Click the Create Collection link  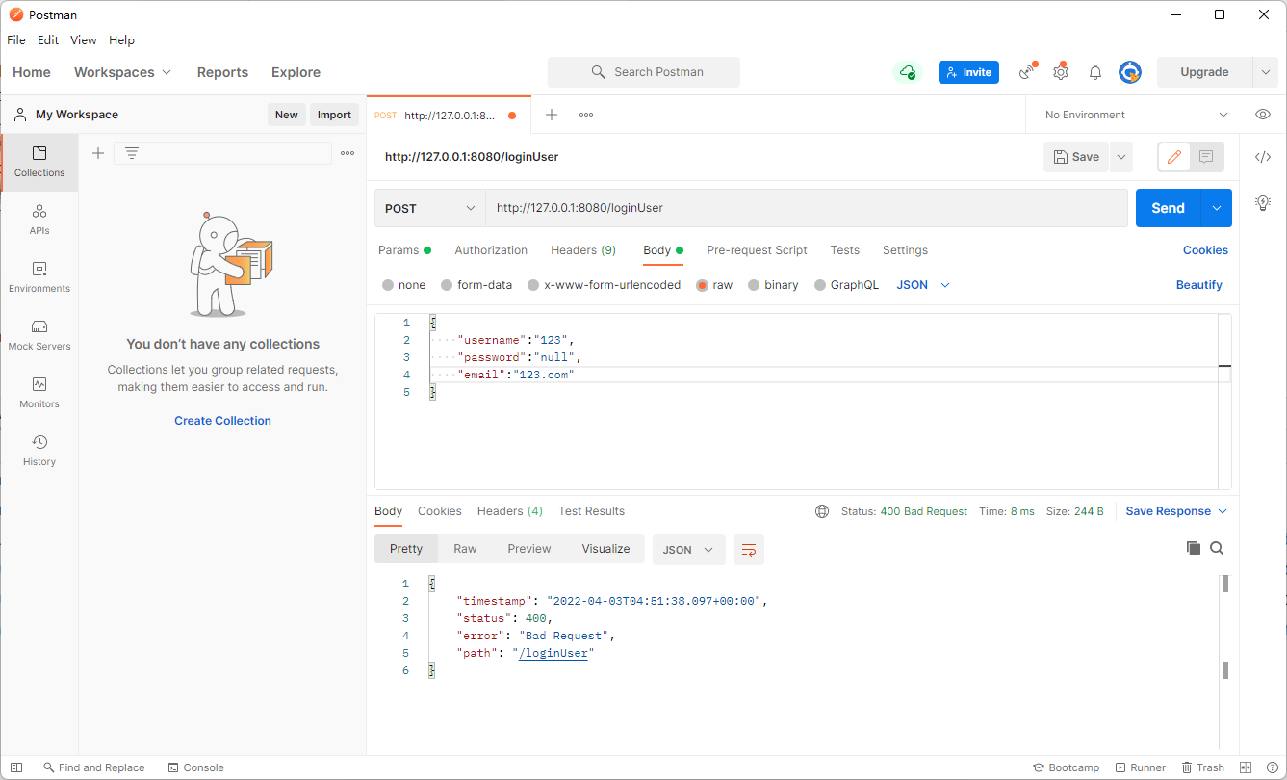[222, 421]
